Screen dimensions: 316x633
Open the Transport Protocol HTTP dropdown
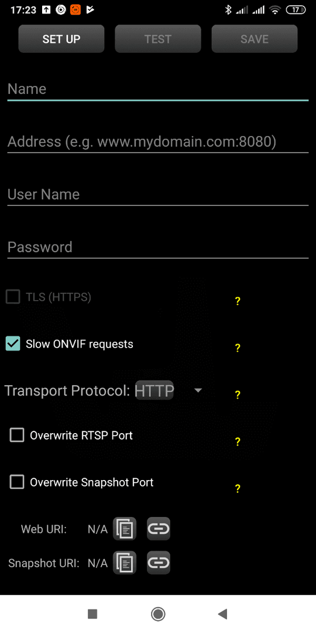[169, 390]
